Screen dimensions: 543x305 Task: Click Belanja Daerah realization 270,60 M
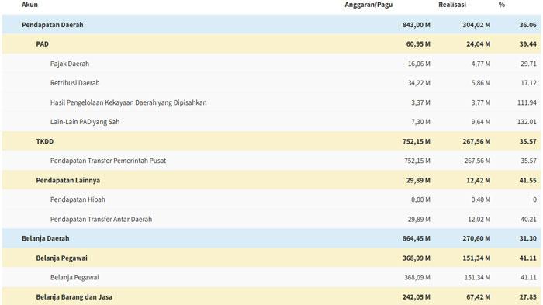pyautogui.click(x=476, y=238)
